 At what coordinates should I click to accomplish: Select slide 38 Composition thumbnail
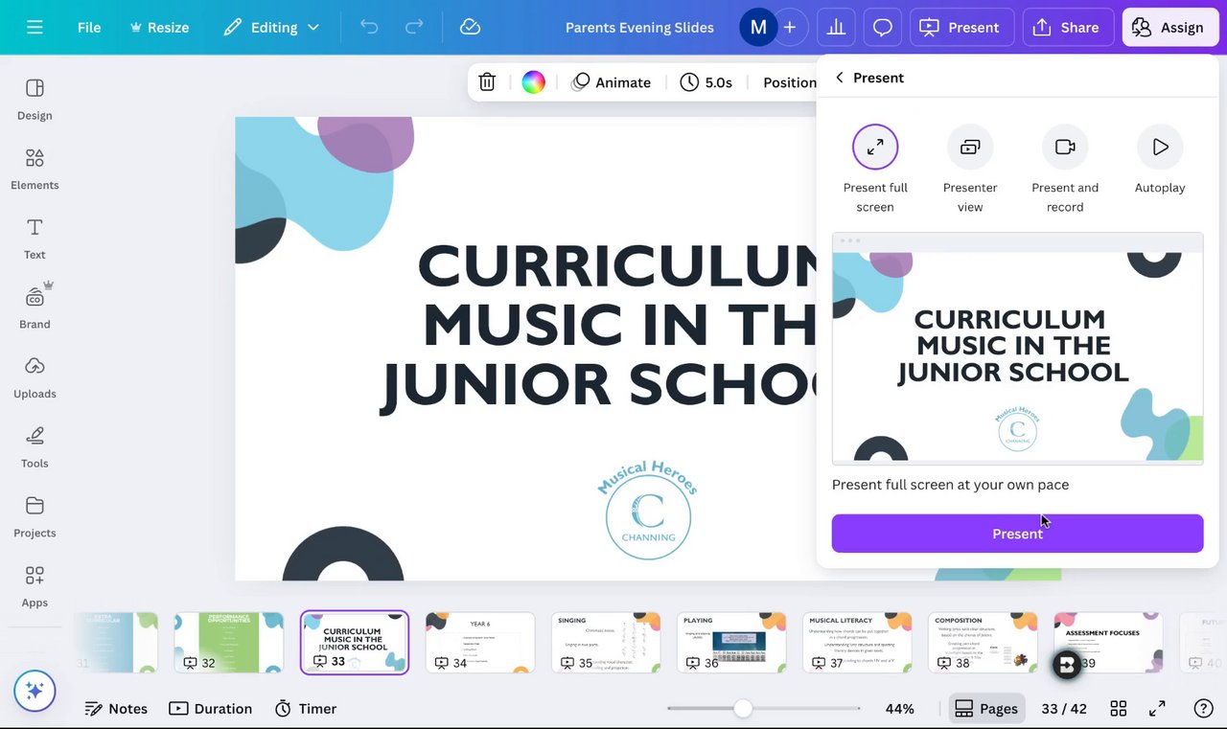(983, 643)
